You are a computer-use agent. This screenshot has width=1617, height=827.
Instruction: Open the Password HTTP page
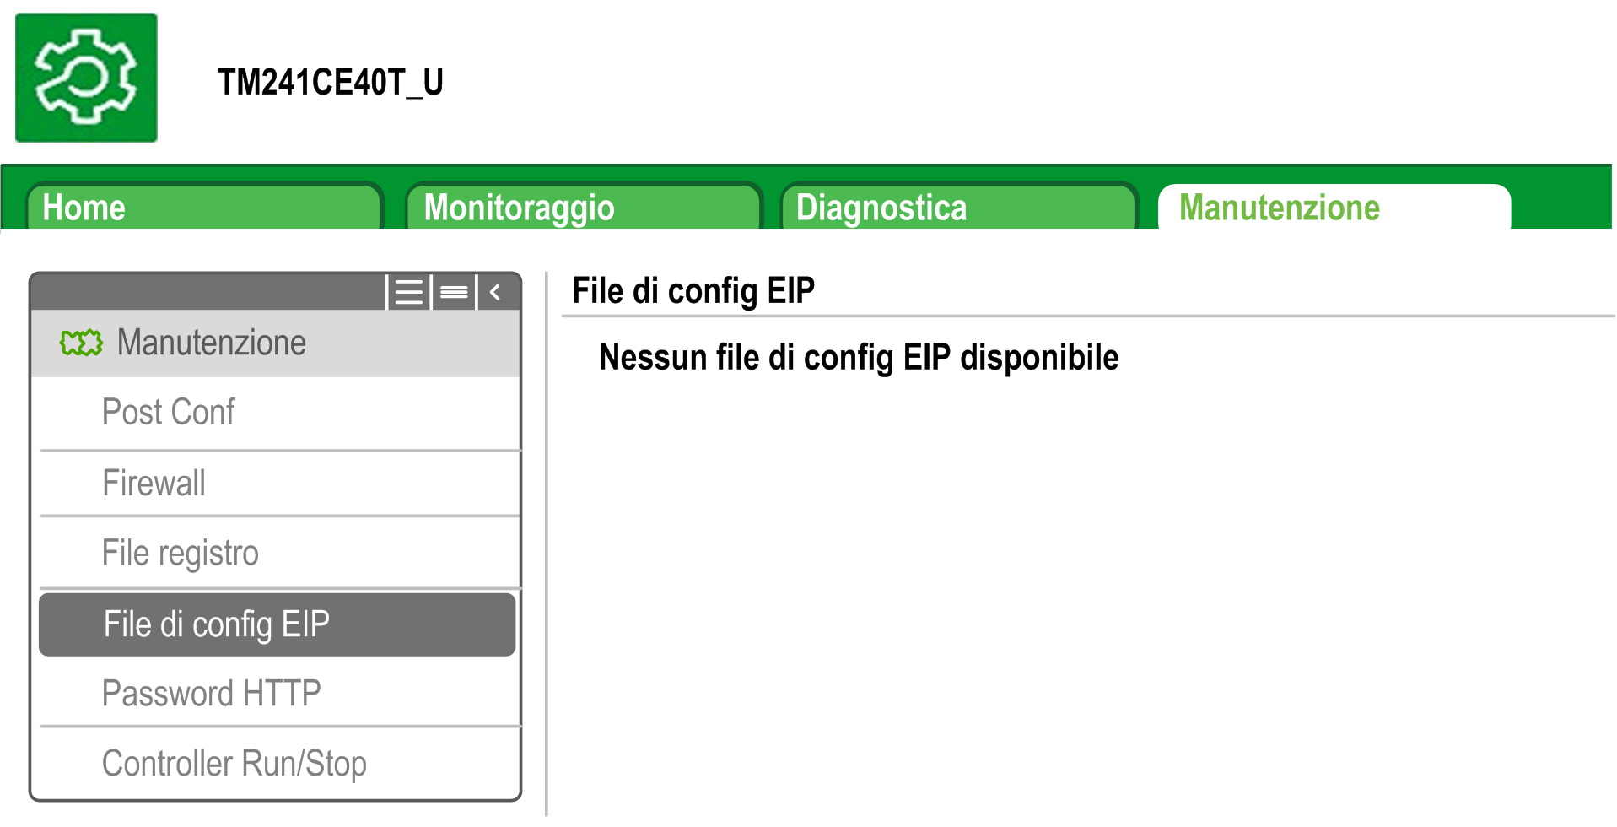[211, 694]
